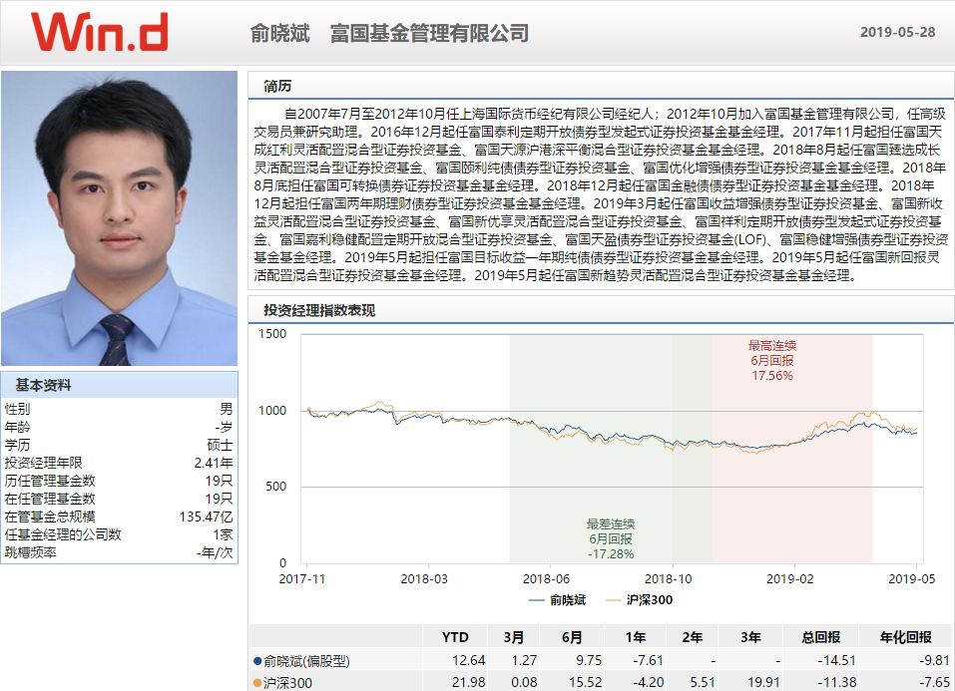
Task: Click the 2017-11 x-axis label
Action: click(x=302, y=579)
